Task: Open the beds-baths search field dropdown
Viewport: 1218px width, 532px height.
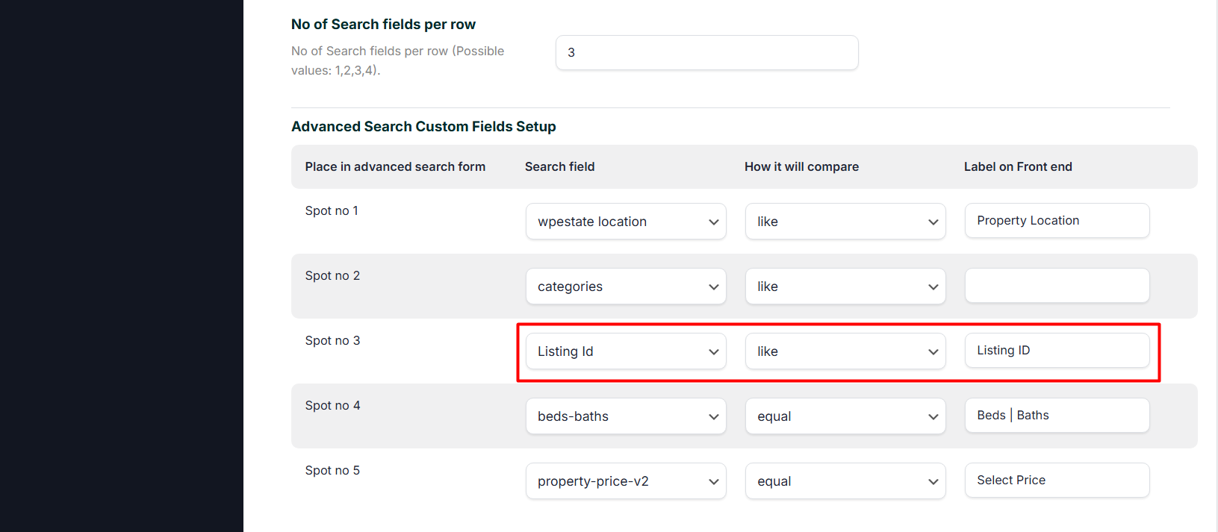Action: click(x=626, y=416)
